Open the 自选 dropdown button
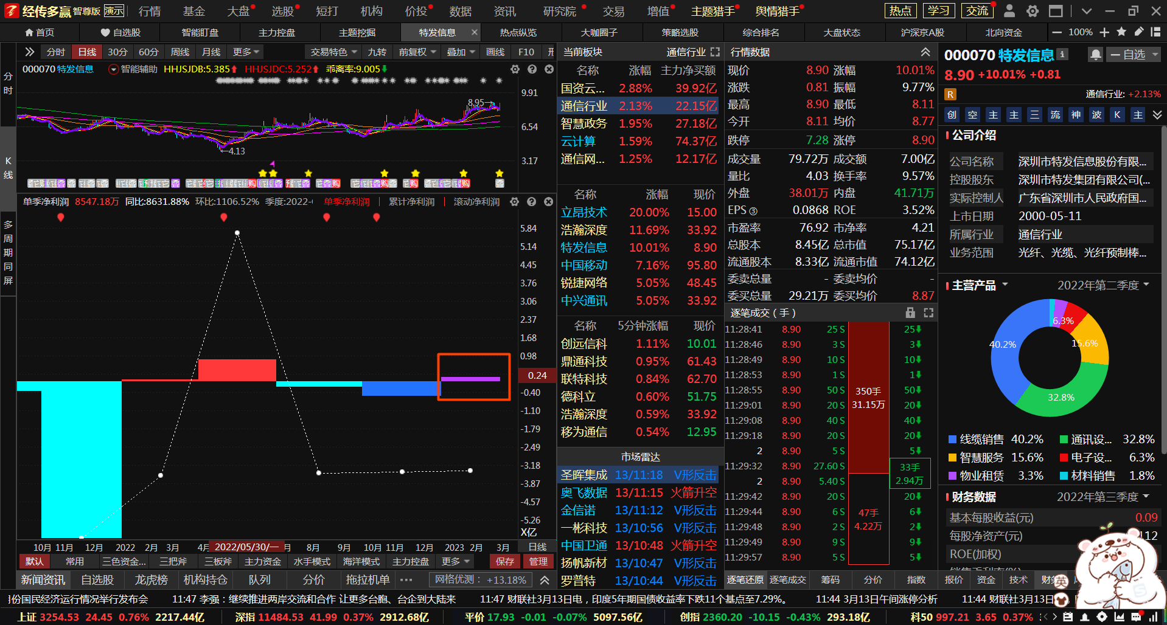This screenshot has height=625, width=1167. click(x=1134, y=55)
